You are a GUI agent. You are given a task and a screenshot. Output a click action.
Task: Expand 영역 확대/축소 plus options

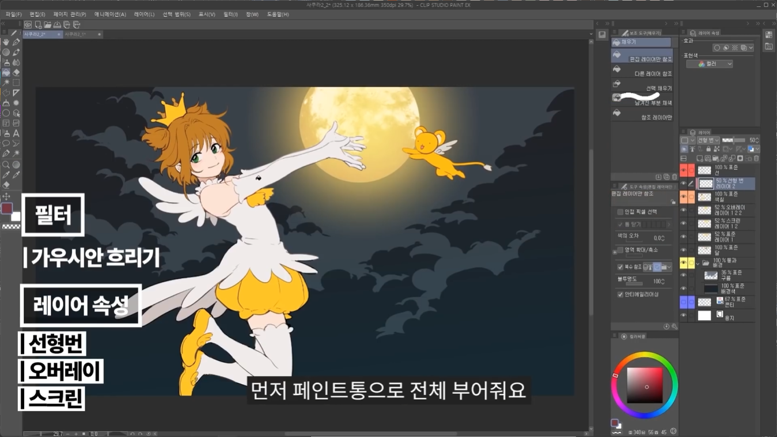point(615,252)
